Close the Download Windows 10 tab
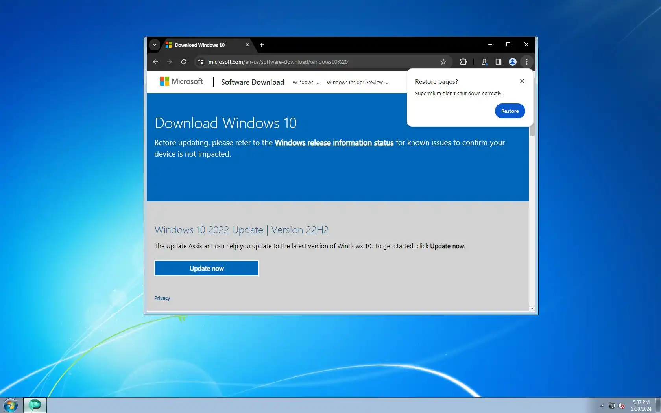This screenshot has width=661, height=413. 247,45
